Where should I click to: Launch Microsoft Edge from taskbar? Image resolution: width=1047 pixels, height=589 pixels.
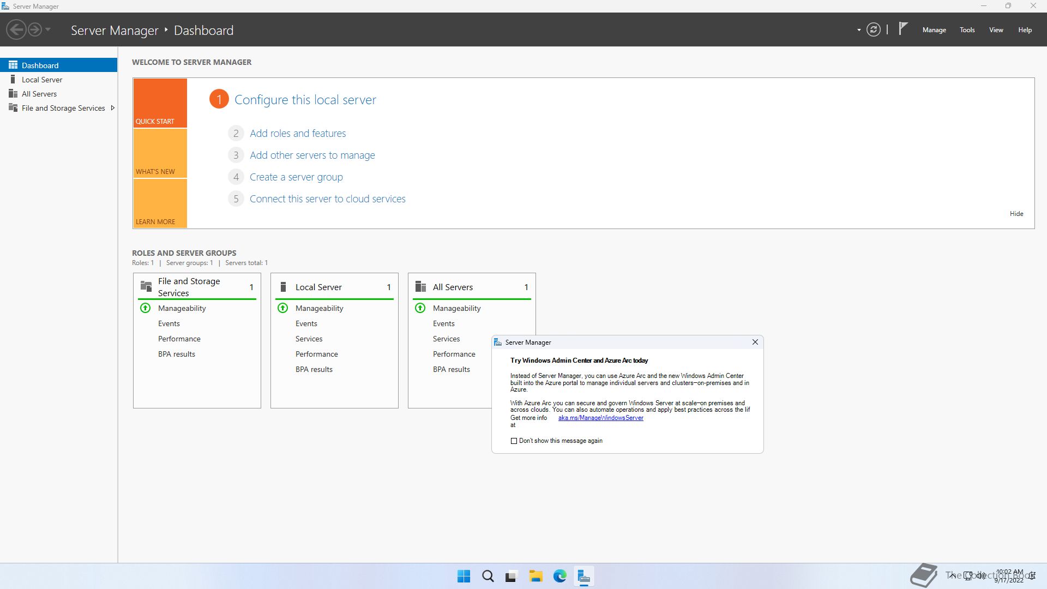tap(560, 576)
